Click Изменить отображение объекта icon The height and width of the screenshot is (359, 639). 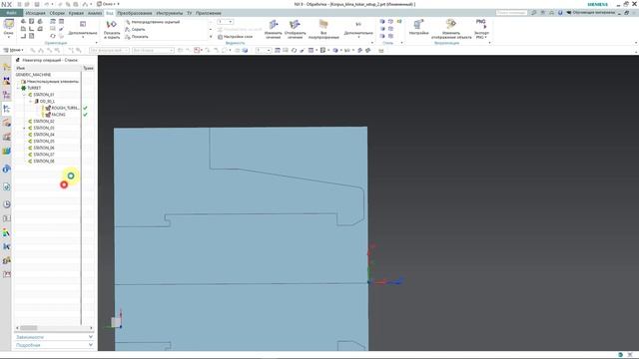point(451,29)
